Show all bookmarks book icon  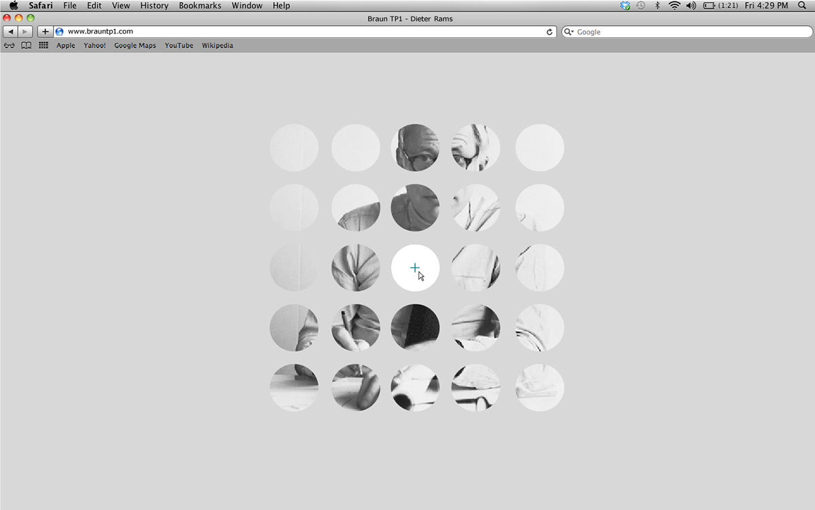(26, 45)
